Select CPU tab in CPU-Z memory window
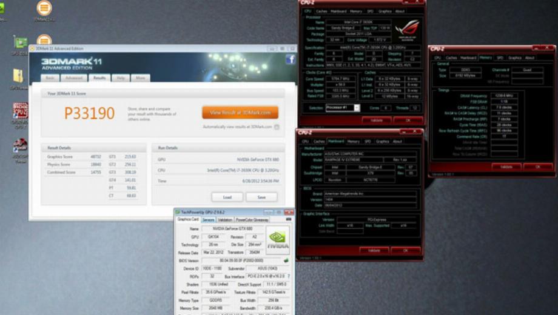Screen dimensions: 558x315 pyautogui.click(x=437, y=58)
